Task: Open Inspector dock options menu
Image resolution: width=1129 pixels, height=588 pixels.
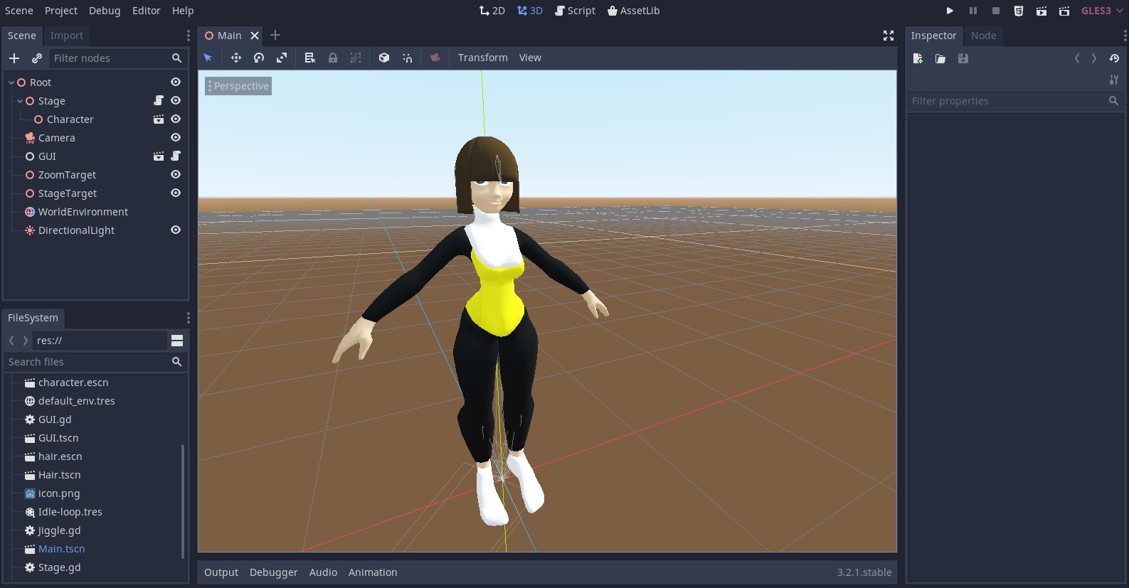Action: pyautogui.click(x=1125, y=36)
